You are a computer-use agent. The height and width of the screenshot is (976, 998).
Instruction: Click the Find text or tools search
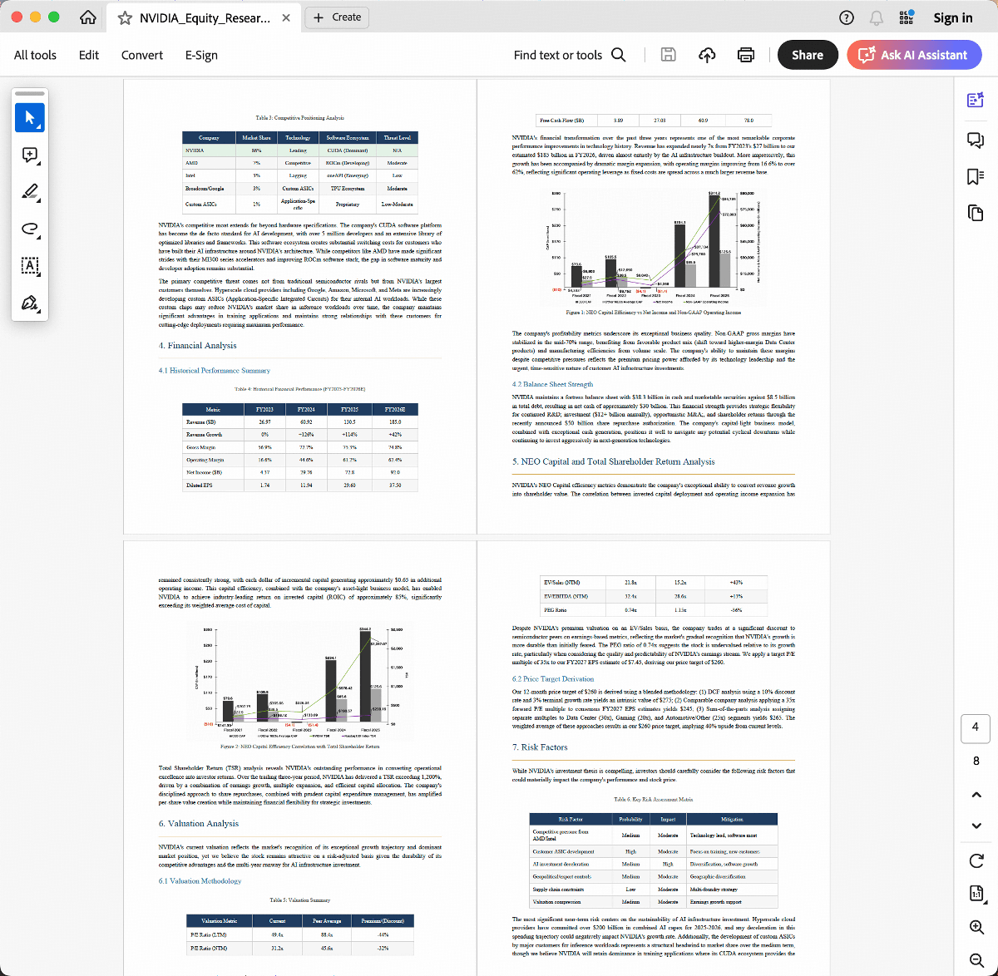point(570,55)
